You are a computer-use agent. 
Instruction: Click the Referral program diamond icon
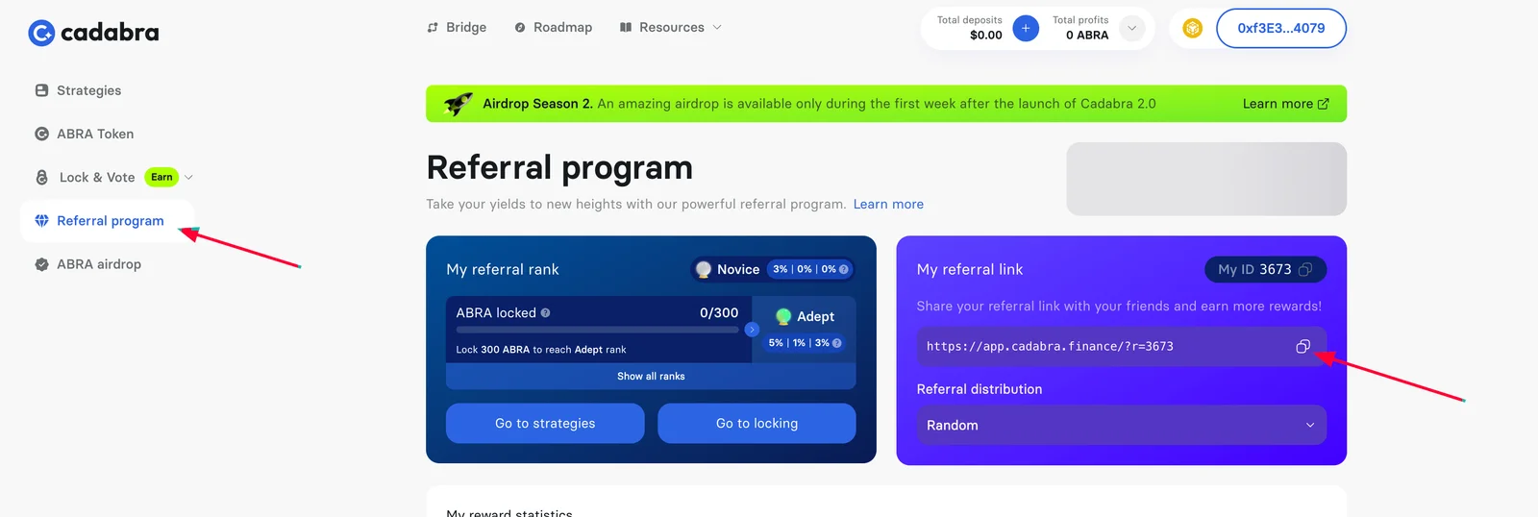click(x=41, y=221)
